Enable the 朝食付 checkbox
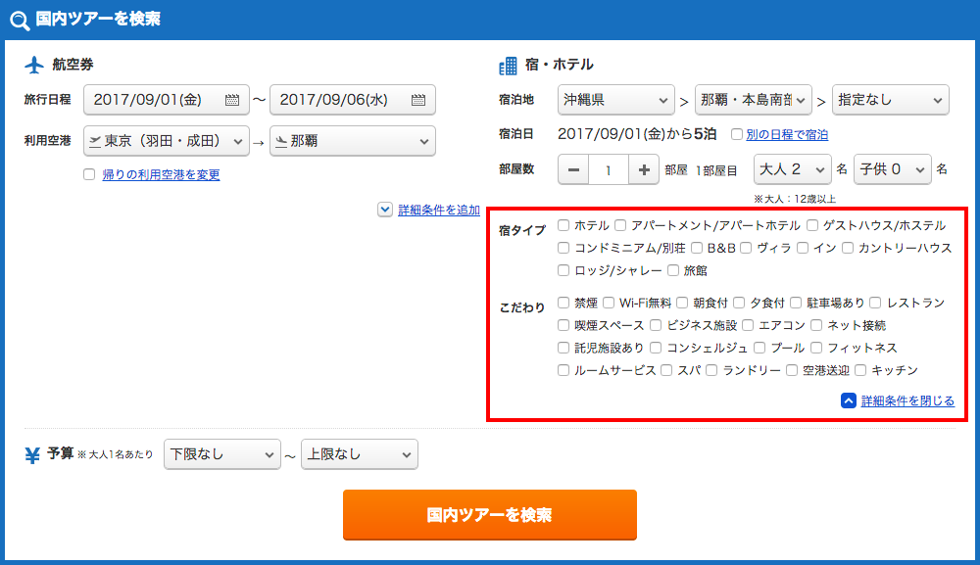 point(682,303)
